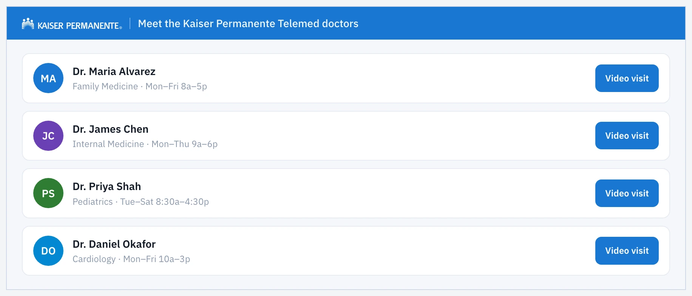Screen dimensions: 692x296
Task: Click the green PS avatar circle
Action: [x=48, y=193]
